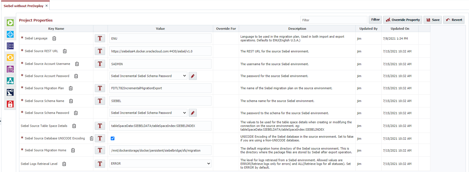Click pencil icon beside Siebel Source Schema Password
The width and height of the screenshot is (469, 172).
193,113
